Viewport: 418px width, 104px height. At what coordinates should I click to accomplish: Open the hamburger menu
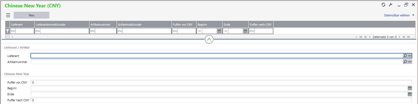coord(8,15)
